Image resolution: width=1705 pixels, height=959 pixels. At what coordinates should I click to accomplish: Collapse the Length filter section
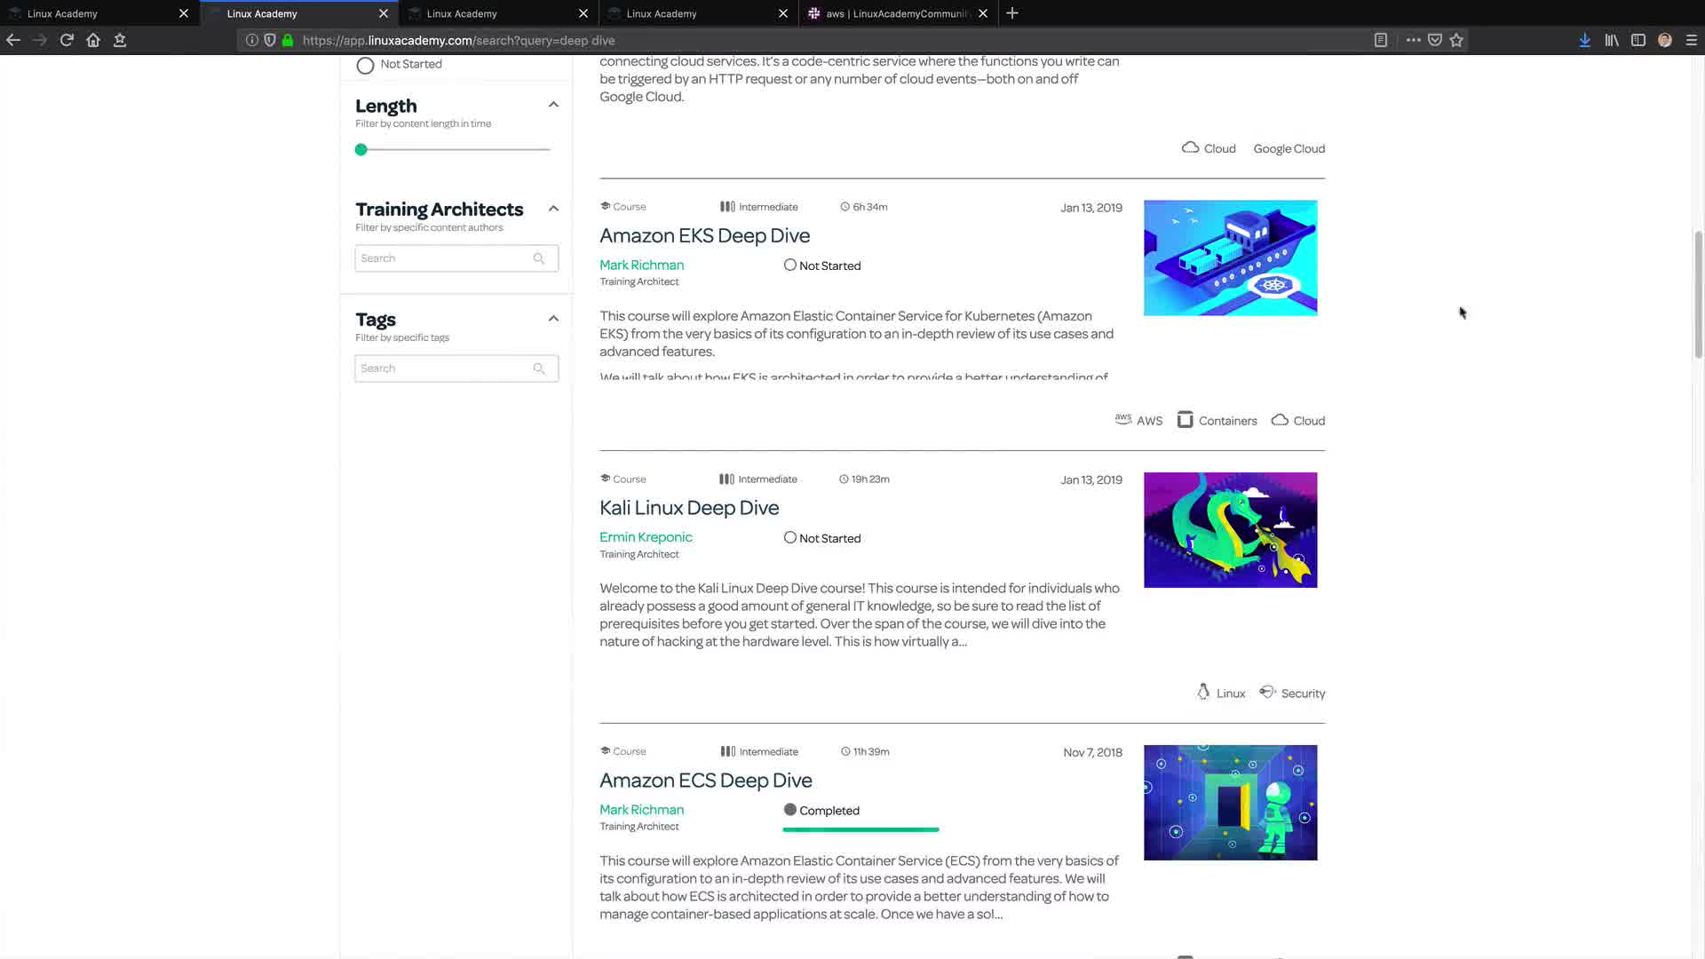553,105
